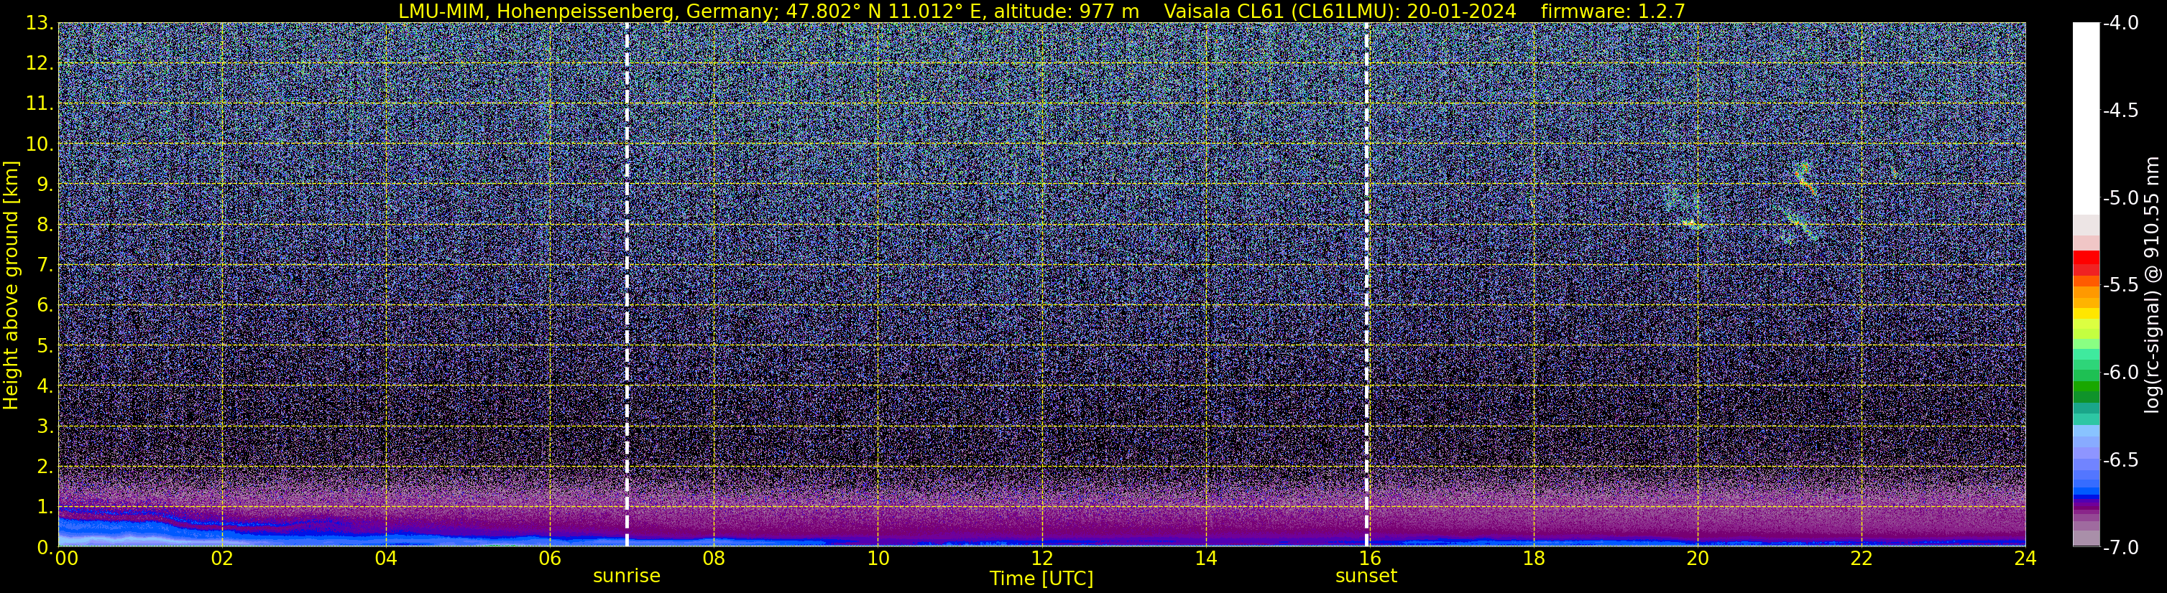The image size is (2167, 593).
Task: Click the time tick label 18
Action: (1534, 559)
